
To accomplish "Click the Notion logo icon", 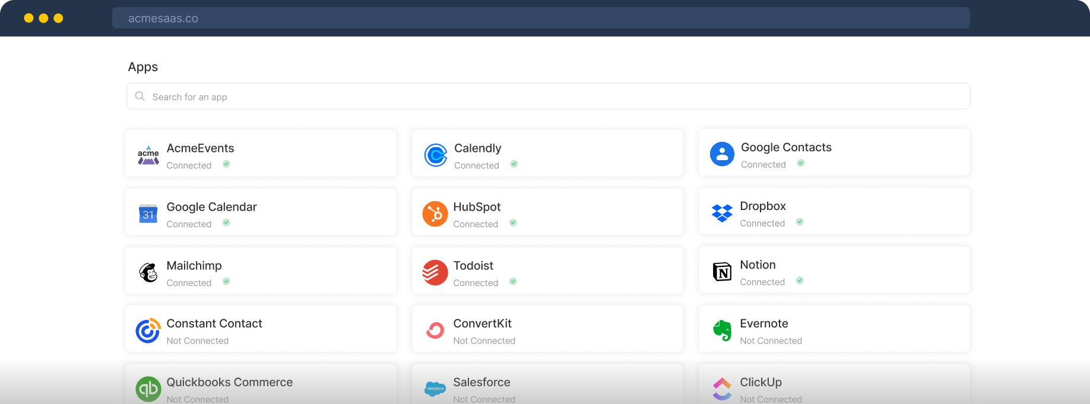I will click(722, 272).
